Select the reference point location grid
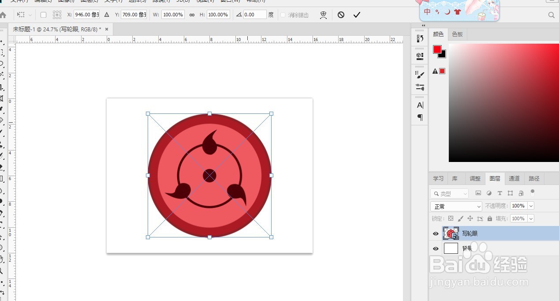Screen dimensions: 559x301 [57, 15]
